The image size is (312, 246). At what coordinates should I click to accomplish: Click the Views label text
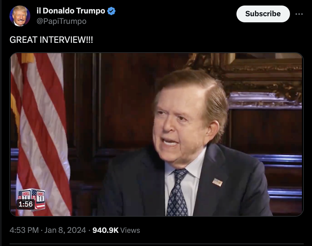130,230
